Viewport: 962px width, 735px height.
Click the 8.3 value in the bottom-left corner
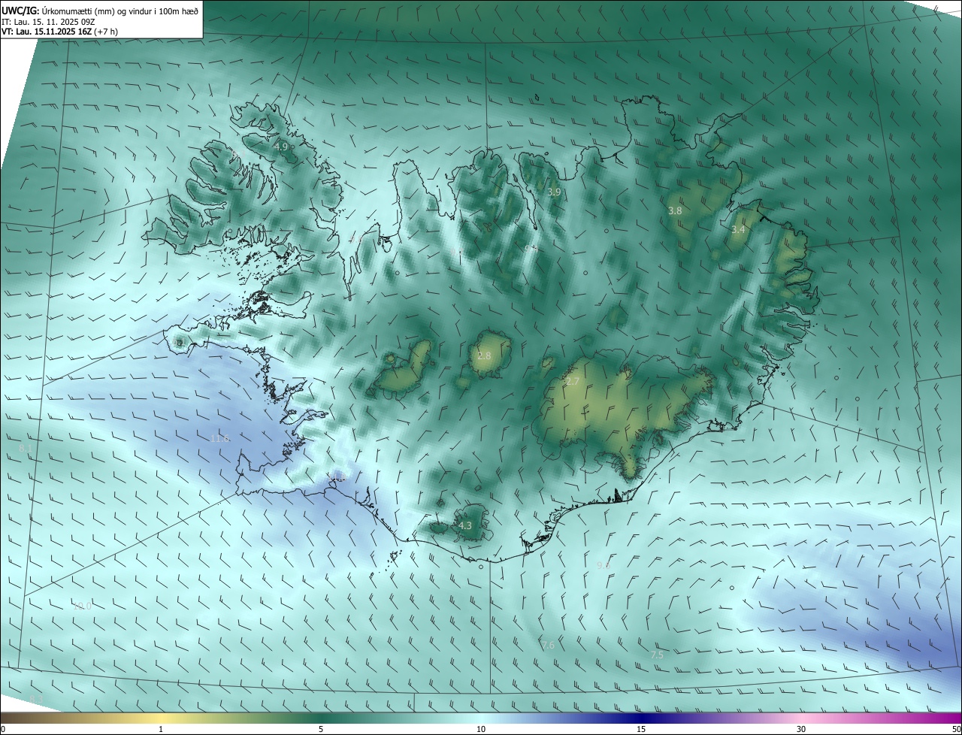(x=36, y=700)
